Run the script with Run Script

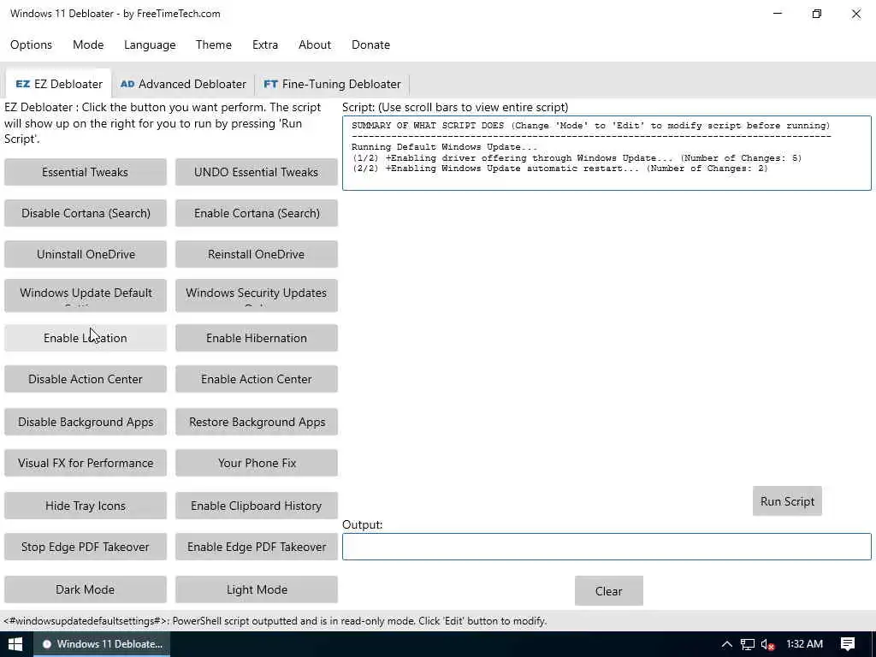click(787, 501)
